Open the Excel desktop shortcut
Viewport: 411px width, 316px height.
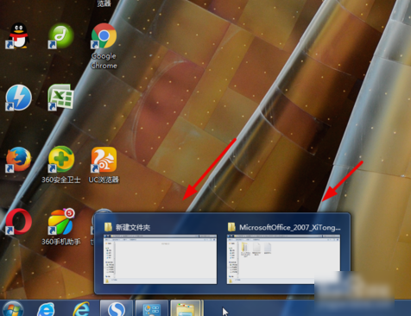[x=60, y=98]
